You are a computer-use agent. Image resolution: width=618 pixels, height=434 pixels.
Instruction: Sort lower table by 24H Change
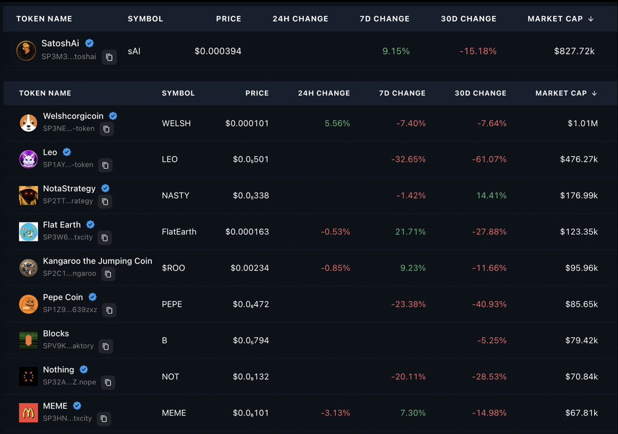pyautogui.click(x=324, y=93)
